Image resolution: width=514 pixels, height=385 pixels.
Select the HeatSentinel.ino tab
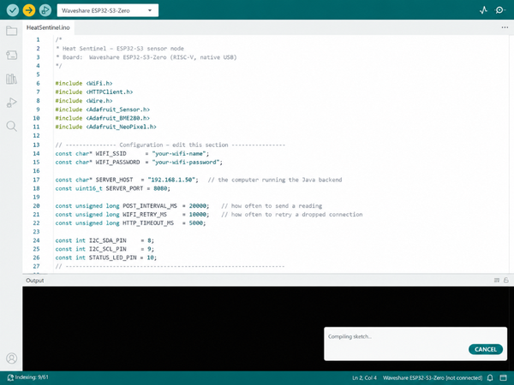pyautogui.click(x=48, y=27)
